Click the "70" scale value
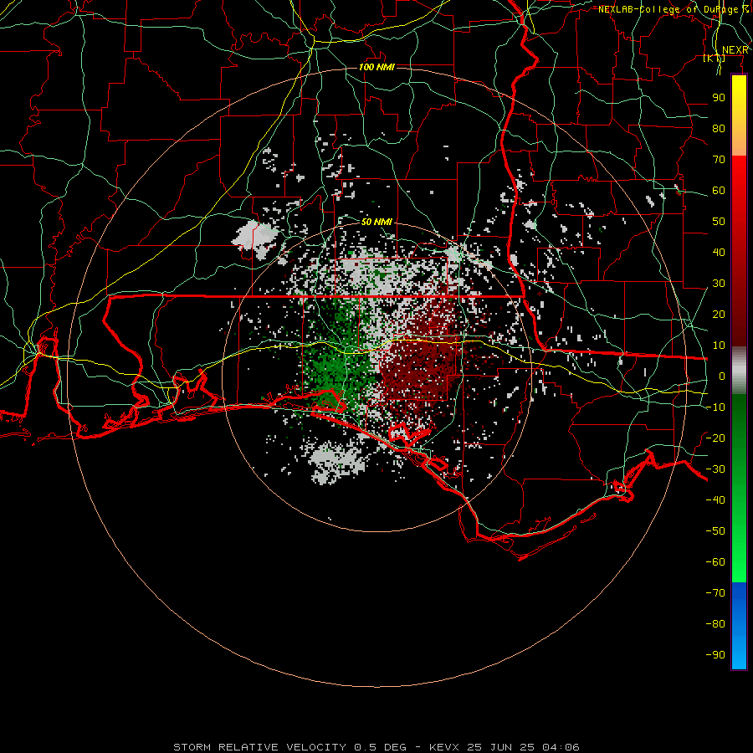The width and height of the screenshot is (753, 753). [719, 160]
